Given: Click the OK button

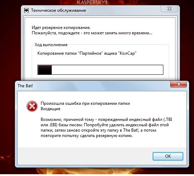Looking at the screenshot, I should pos(168,156).
